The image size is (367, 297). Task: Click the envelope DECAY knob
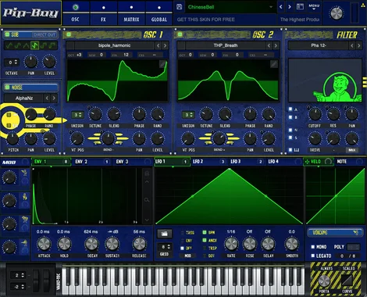click(x=91, y=244)
